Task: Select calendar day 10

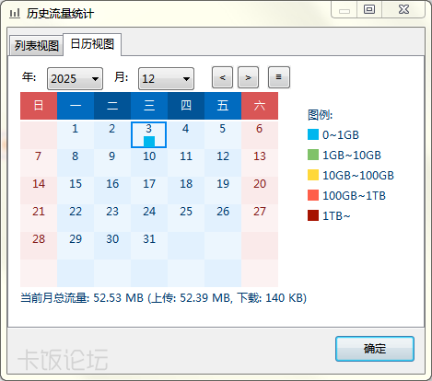Action: click(149, 163)
